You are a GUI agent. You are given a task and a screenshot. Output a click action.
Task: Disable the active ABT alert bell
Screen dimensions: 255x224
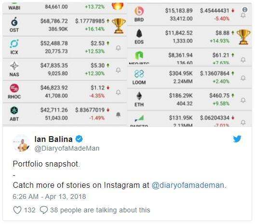118,115
